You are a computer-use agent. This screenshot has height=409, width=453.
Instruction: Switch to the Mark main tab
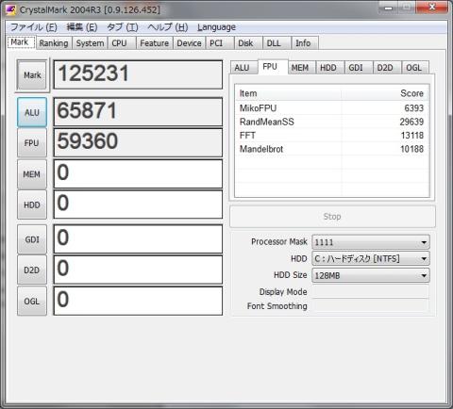[x=21, y=42]
